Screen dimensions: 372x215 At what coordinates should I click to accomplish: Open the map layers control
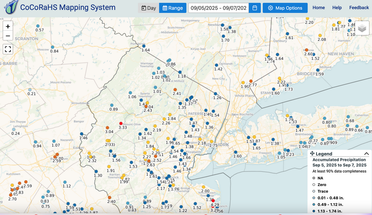[362, 28]
